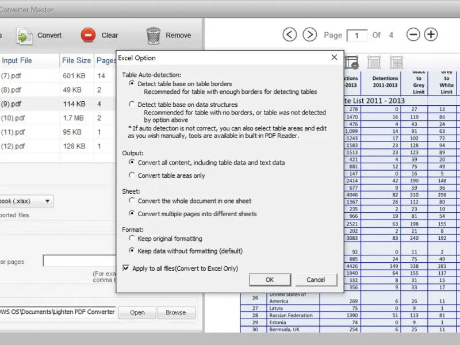
Task: Click Cancel in Excel Option dialog
Action: (316, 280)
